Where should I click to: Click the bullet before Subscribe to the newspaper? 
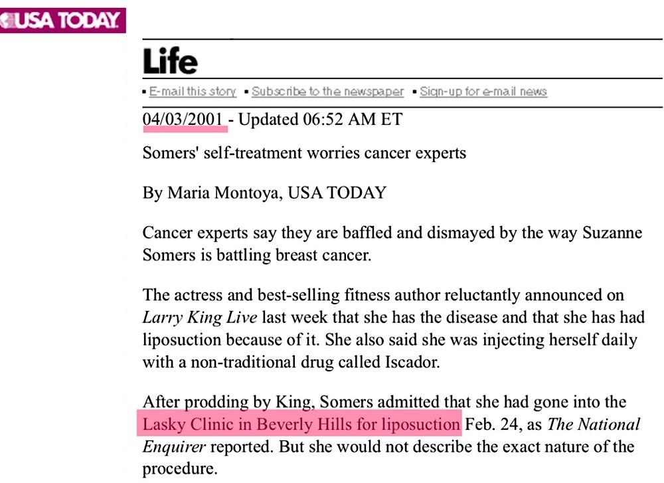point(246,92)
